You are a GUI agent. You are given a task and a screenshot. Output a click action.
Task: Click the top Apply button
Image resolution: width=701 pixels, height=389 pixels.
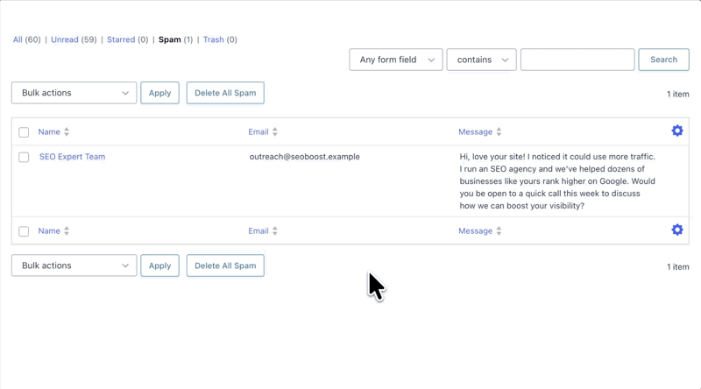tap(159, 93)
